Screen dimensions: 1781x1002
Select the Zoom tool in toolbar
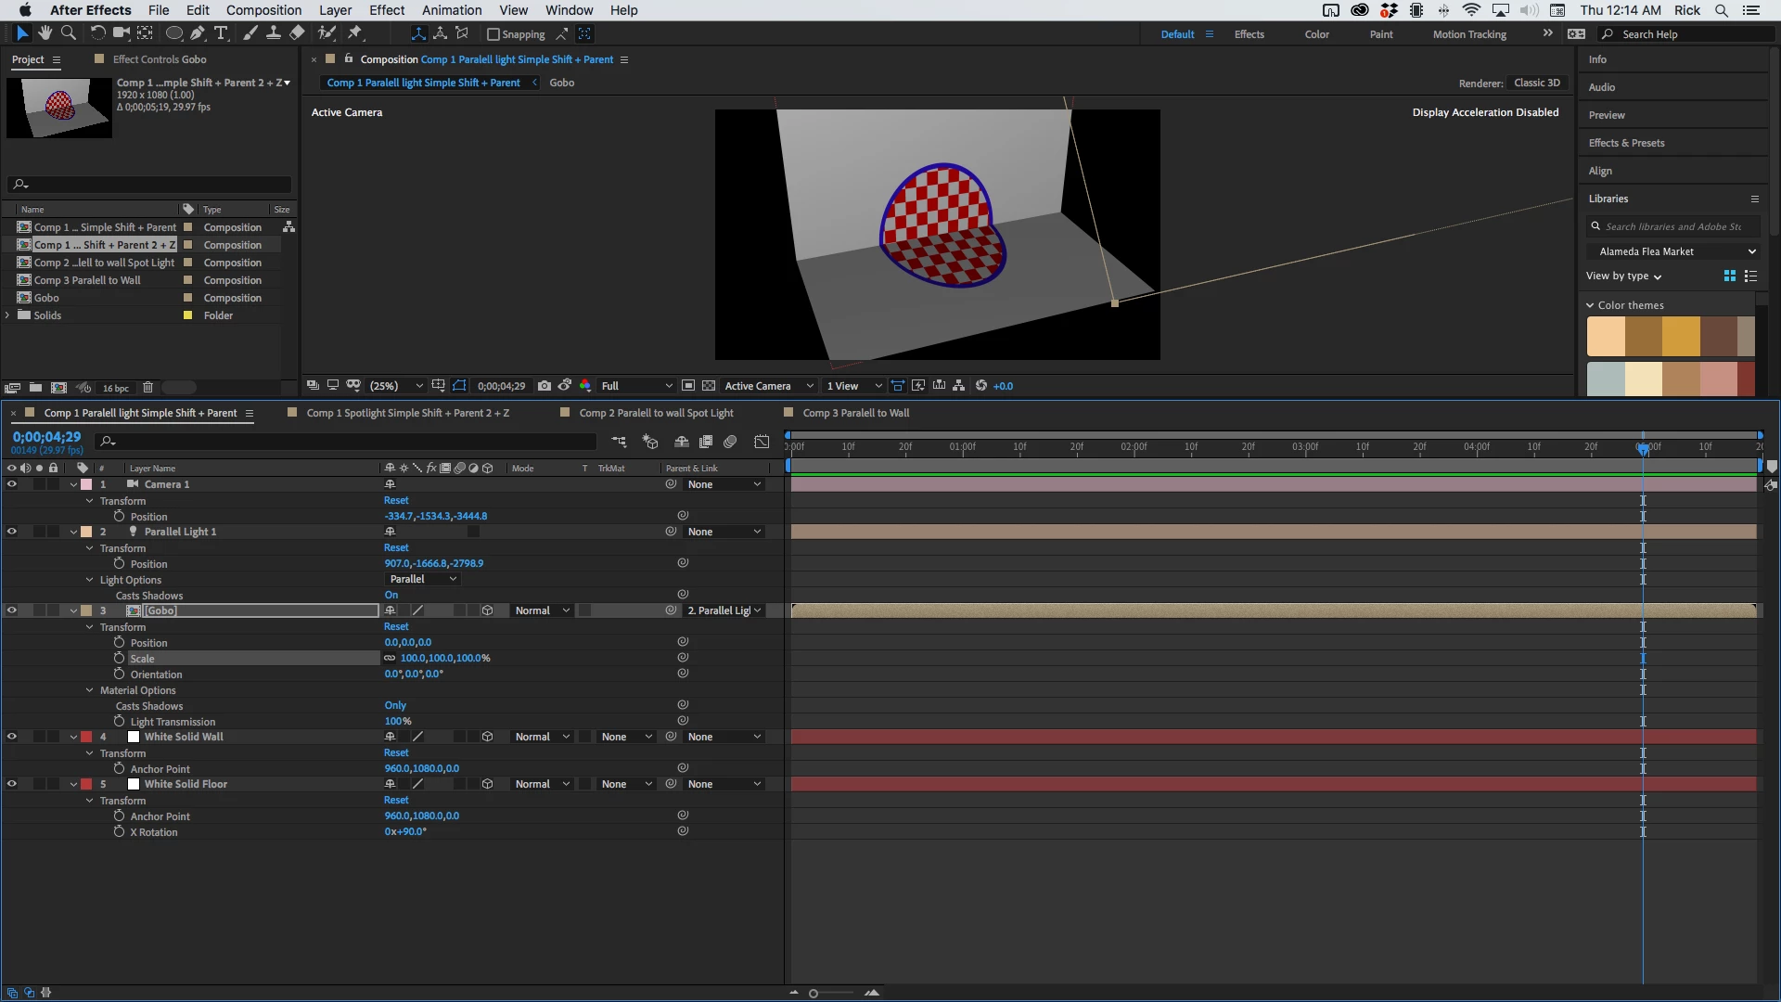click(68, 33)
